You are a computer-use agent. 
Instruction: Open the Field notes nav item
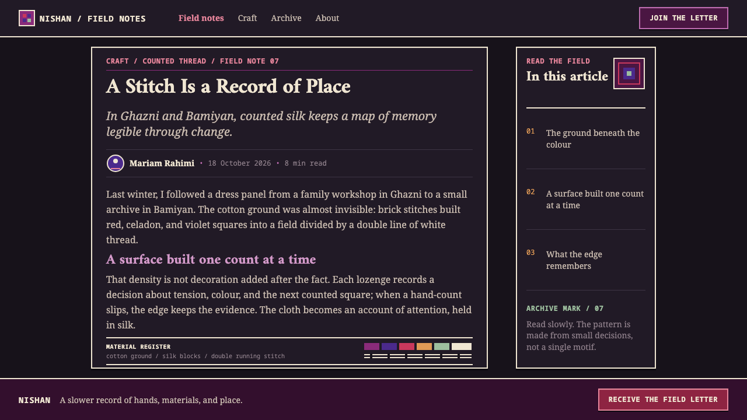click(x=201, y=18)
